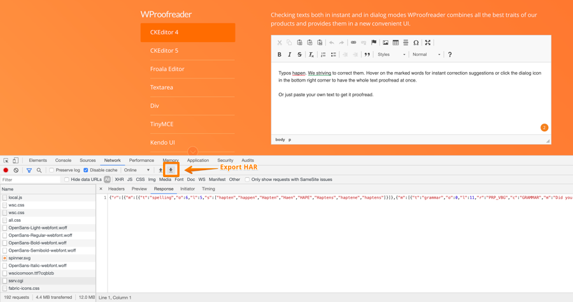
Task: Filter requests by XHR type
Action: [119, 180]
